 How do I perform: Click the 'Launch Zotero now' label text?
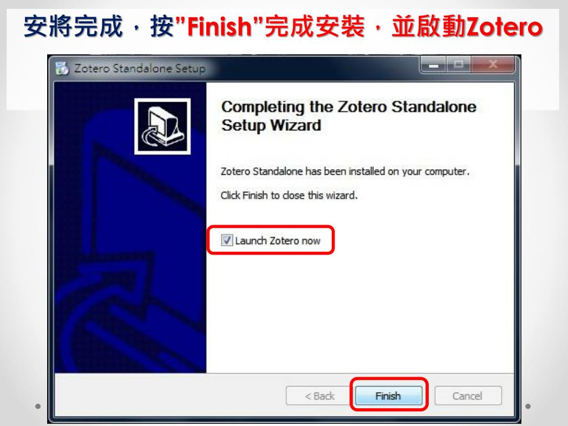(277, 241)
